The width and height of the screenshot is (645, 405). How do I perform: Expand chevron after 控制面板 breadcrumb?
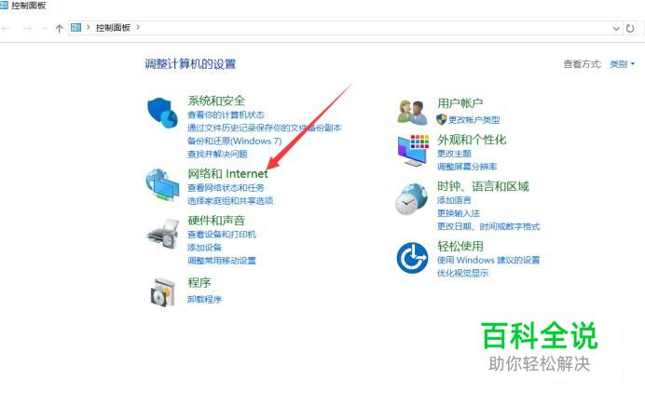click(x=138, y=28)
